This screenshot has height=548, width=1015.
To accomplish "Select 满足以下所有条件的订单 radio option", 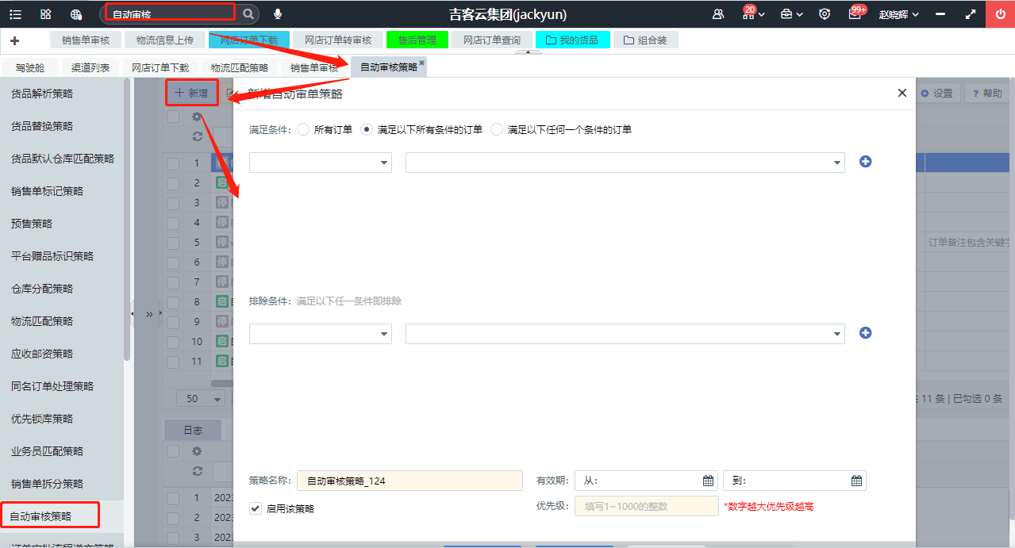I will click(x=367, y=129).
